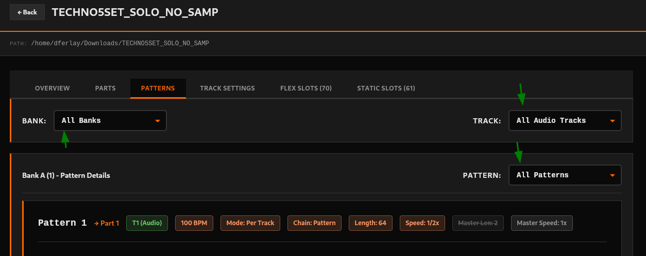Select the Chain: Pattern badge
Viewport: 646px width, 256px height.
(x=314, y=223)
